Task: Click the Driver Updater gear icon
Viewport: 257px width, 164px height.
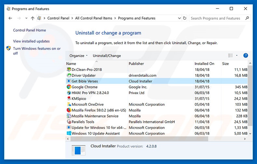Action: [69, 75]
